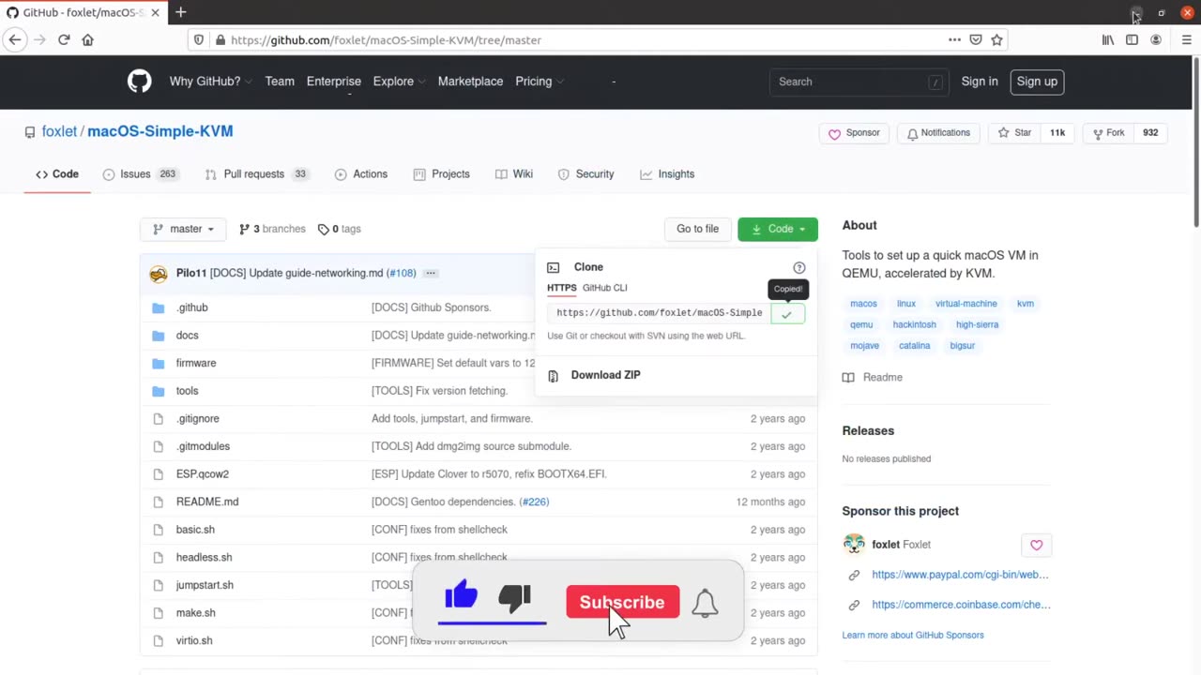Open the Explore dropdown
This screenshot has height=675, width=1201.
400,82
